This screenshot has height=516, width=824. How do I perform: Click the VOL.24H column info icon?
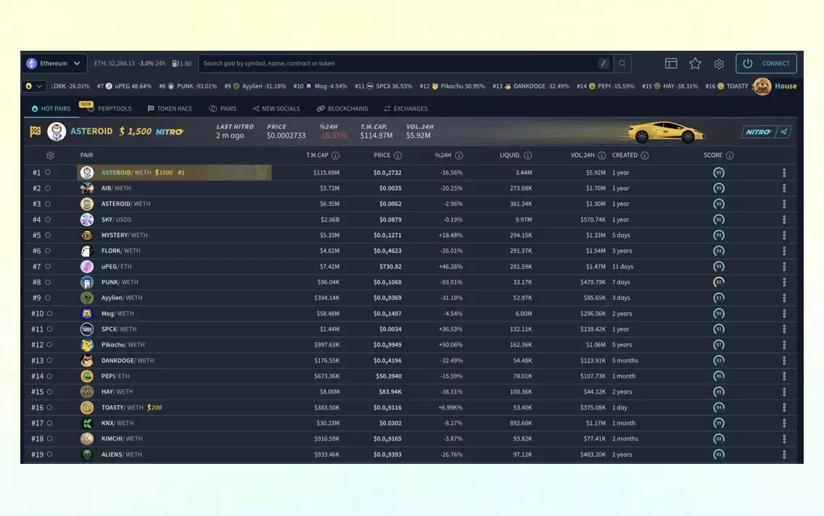point(602,155)
